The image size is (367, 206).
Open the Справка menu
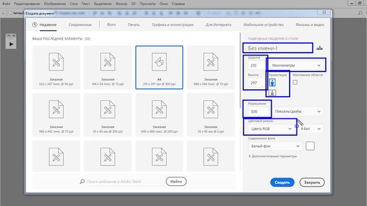pos(178,4)
